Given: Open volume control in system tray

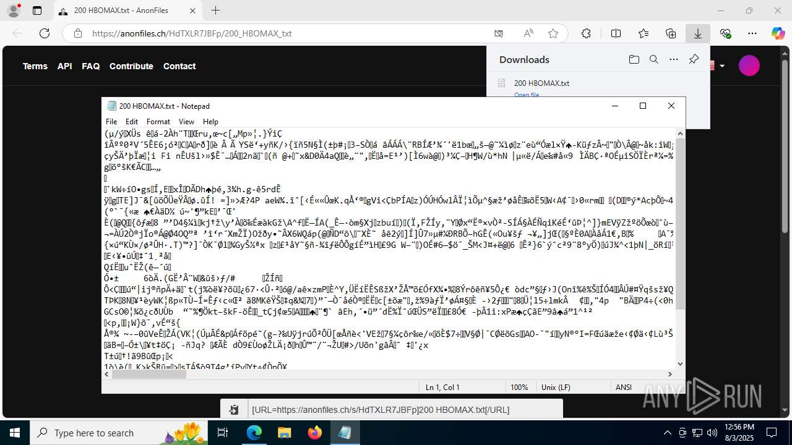Looking at the screenshot, I should (x=712, y=433).
